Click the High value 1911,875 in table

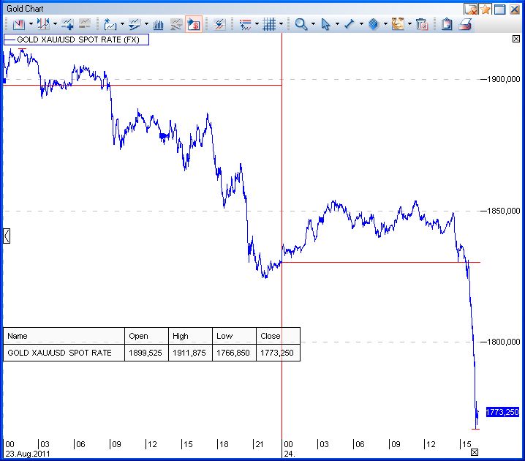189,353
